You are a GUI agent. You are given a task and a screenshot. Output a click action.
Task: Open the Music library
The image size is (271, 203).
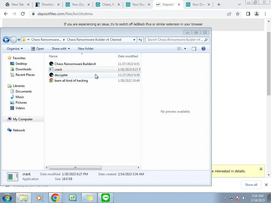(20, 97)
